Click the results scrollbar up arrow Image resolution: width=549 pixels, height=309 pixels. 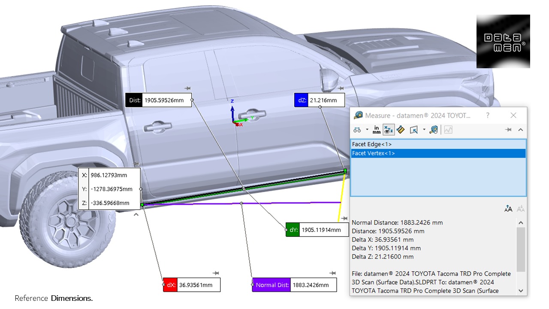[x=521, y=223]
